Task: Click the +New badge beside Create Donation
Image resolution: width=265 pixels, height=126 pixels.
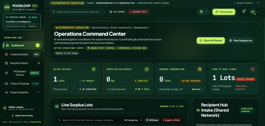Action: (x=36, y=55)
